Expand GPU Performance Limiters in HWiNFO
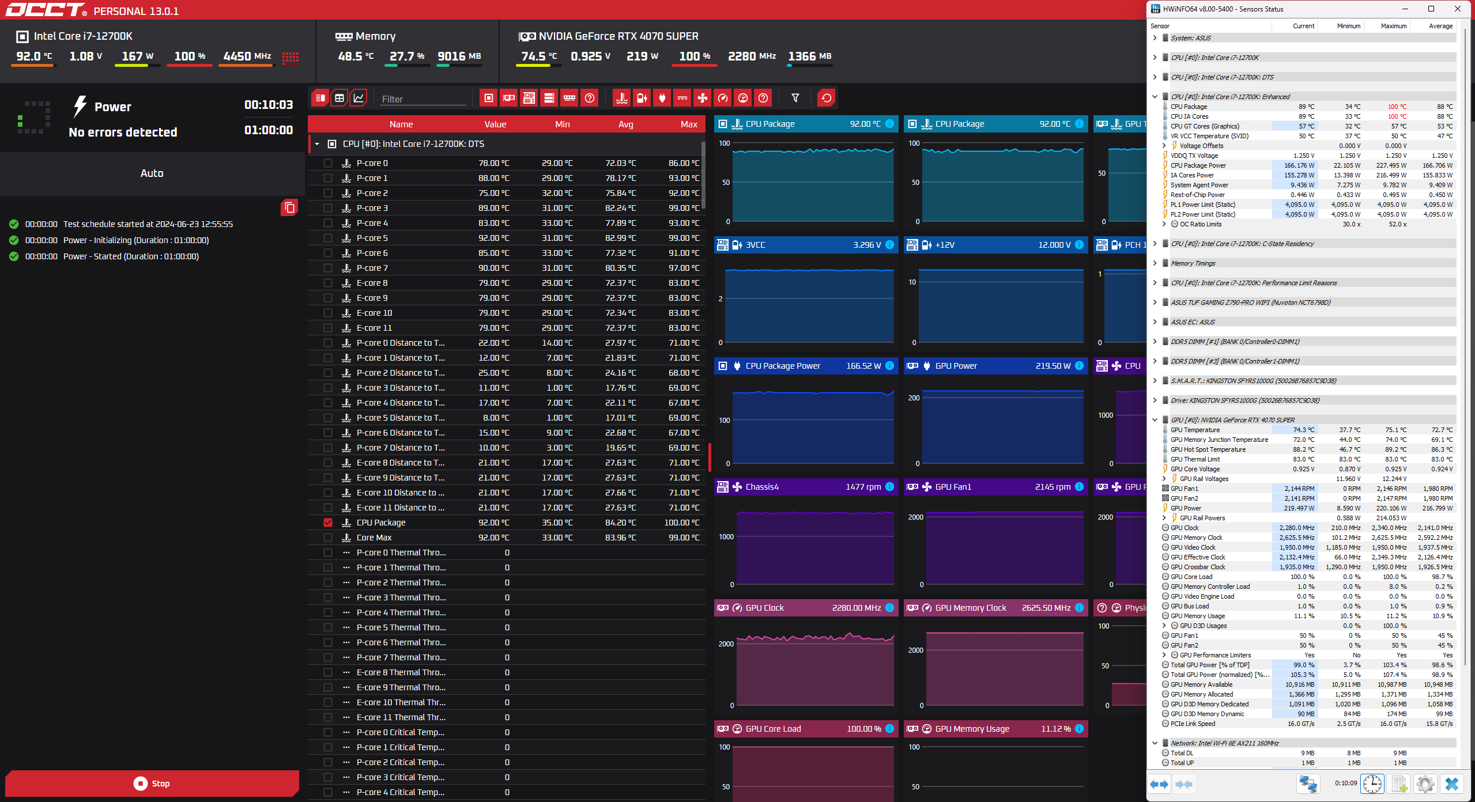 click(x=1164, y=655)
